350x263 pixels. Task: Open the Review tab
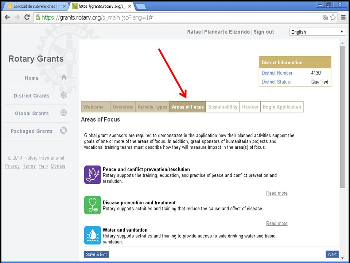[x=250, y=107]
